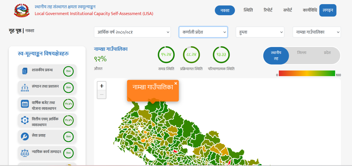The image size is (352, 166).
Task: Click परिमाणात्मक स्थिति progress ring ९३.३३
Action: pyautogui.click(x=221, y=55)
